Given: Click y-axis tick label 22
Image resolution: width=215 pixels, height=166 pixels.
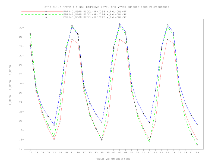Looking at the screenshot, I should point(21,102).
